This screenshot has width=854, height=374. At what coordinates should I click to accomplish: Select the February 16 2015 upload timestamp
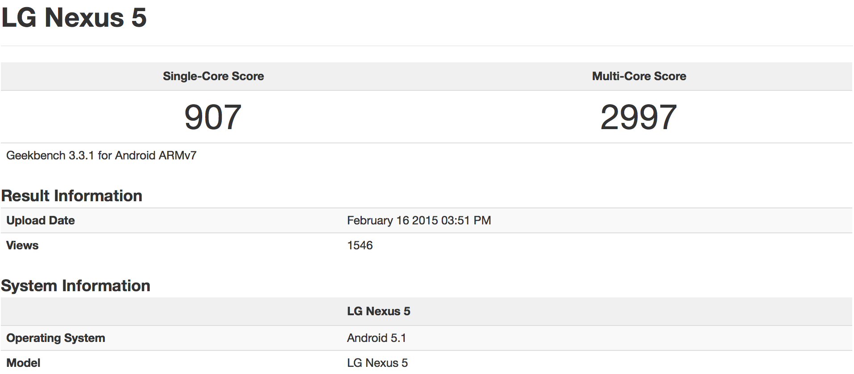pos(419,220)
